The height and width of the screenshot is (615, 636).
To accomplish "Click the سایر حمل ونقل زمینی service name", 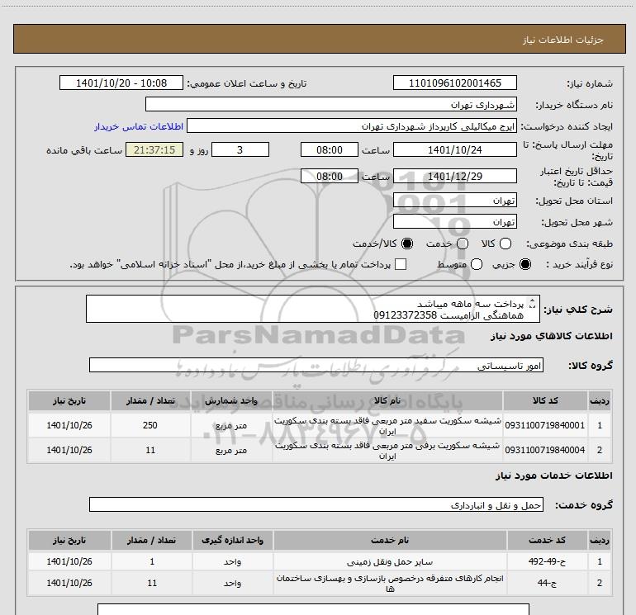I will coord(390,562).
